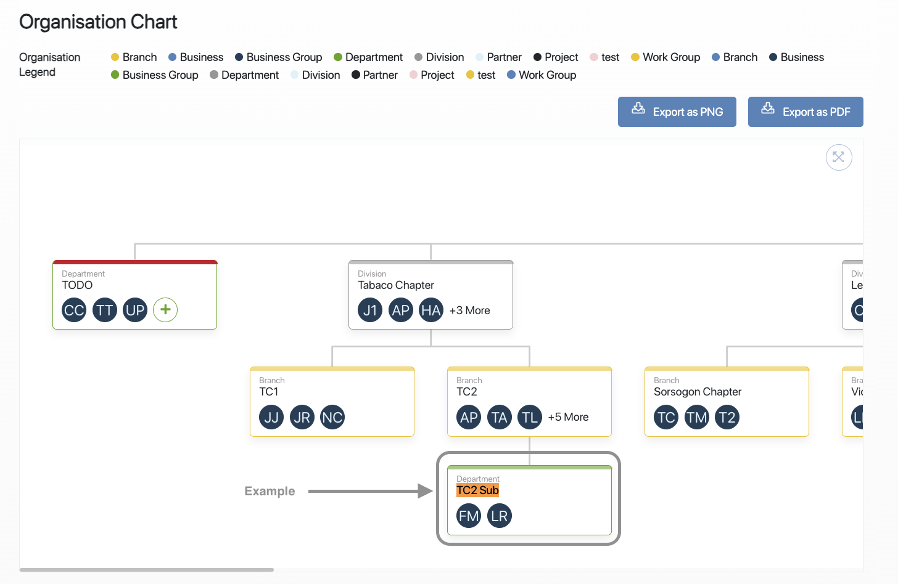Click the fullscreen expand icon on chart
Viewport: 898px width, 584px height.
[838, 157]
